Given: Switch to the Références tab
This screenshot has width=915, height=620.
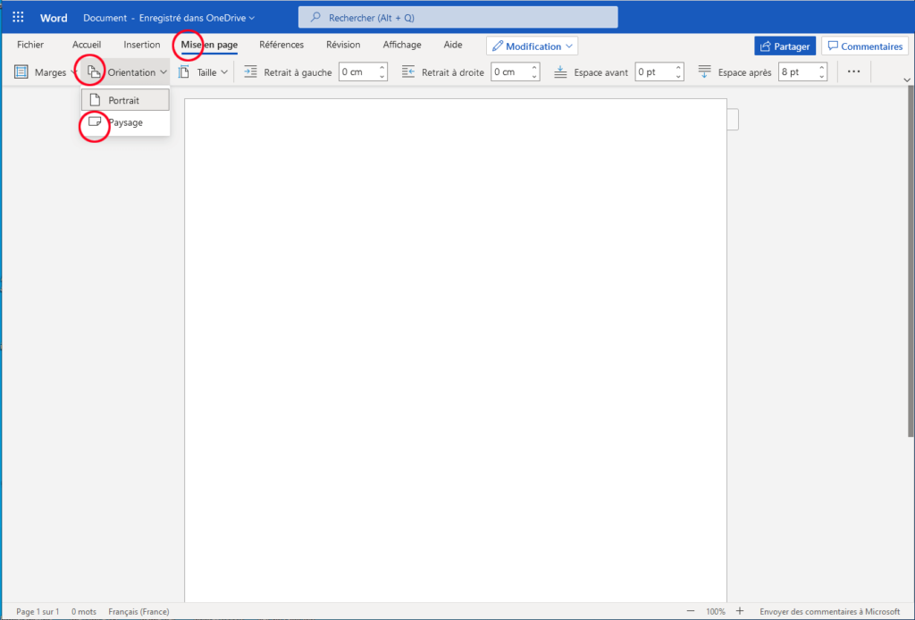Looking at the screenshot, I should point(281,45).
